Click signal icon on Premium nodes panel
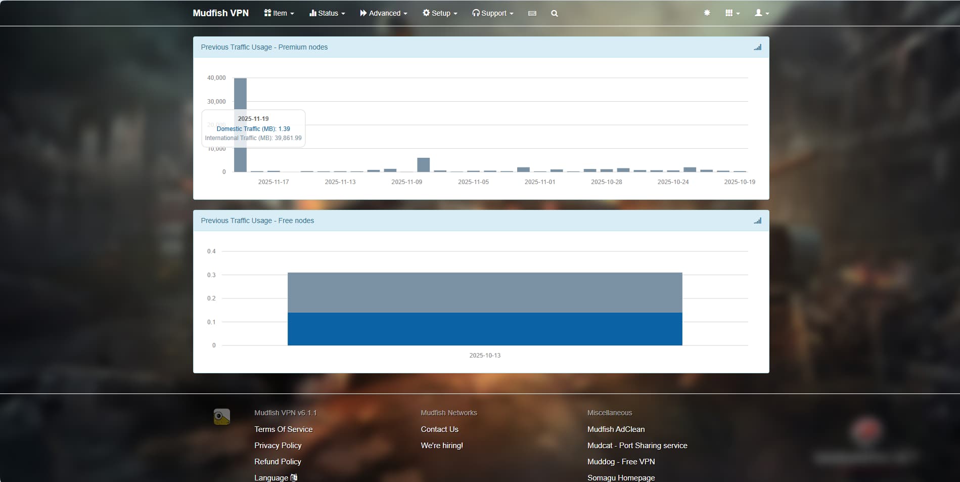This screenshot has height=482, width=960. pos(757,48)
